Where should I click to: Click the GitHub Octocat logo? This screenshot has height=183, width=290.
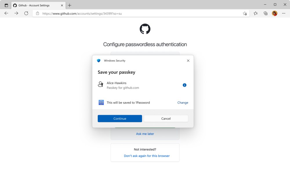pos(145,29)
